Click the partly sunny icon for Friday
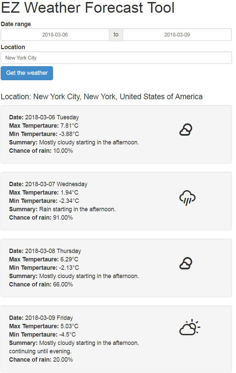 pyautogui.click(x=189, y=328)
